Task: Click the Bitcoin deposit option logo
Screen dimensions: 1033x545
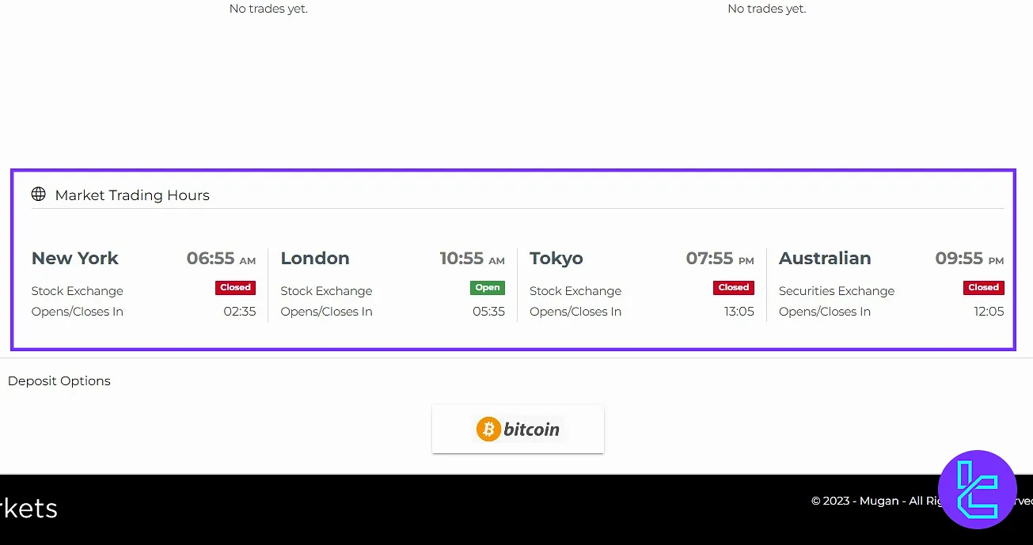Action: click(x=518, y=430)
